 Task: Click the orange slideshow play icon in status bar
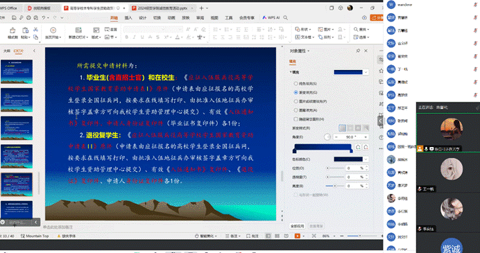click(298, 236)
